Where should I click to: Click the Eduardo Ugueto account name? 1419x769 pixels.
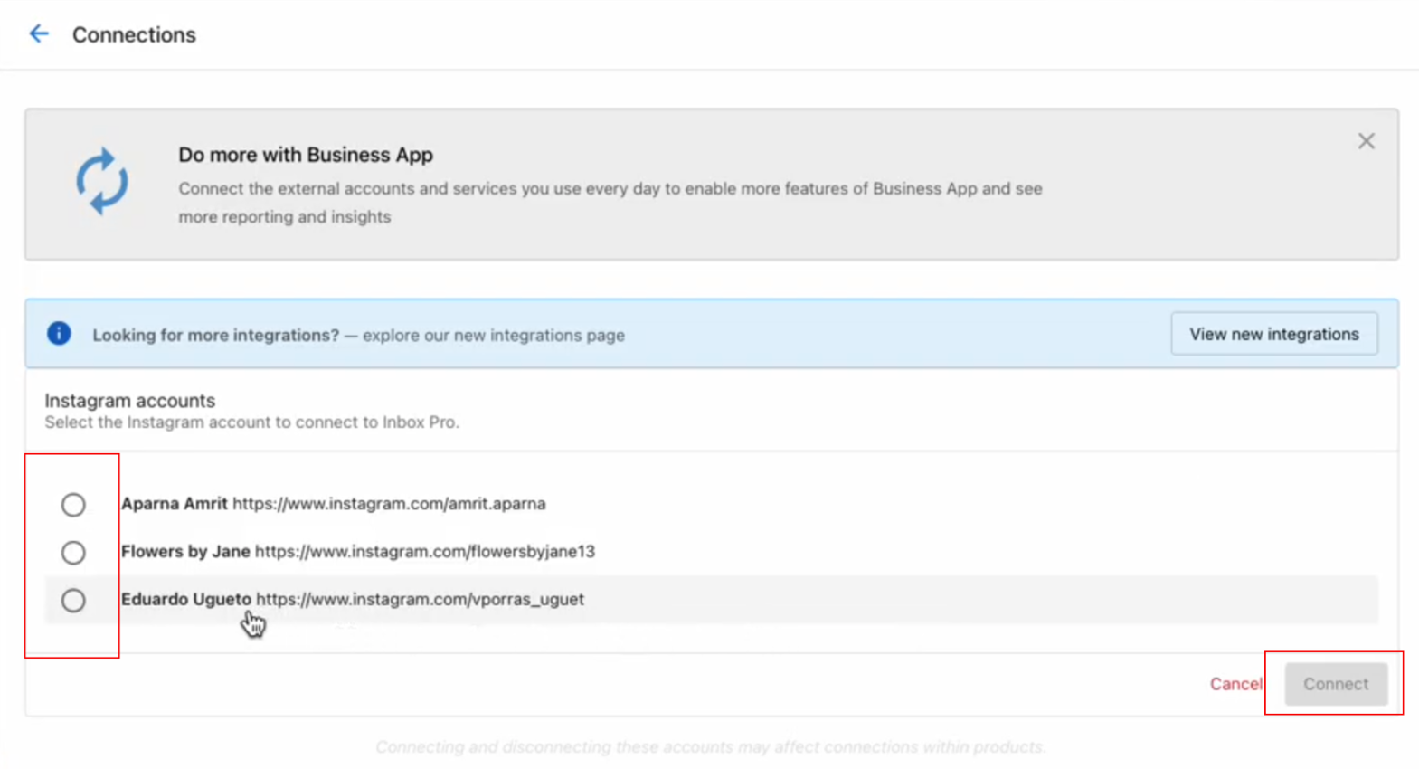pos(186,600)
